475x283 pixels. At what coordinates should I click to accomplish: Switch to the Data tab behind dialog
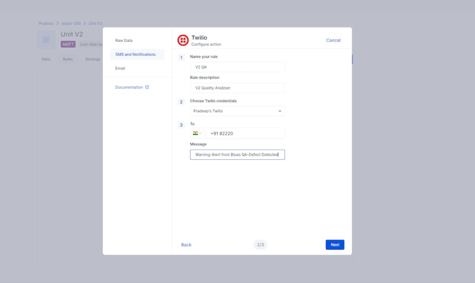point(46,59)
